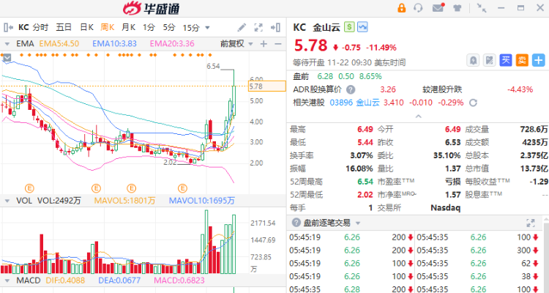Click the EMA10:3.83 indicator label
The height and width of the screenshot is (293, 549).
[114, 44]
